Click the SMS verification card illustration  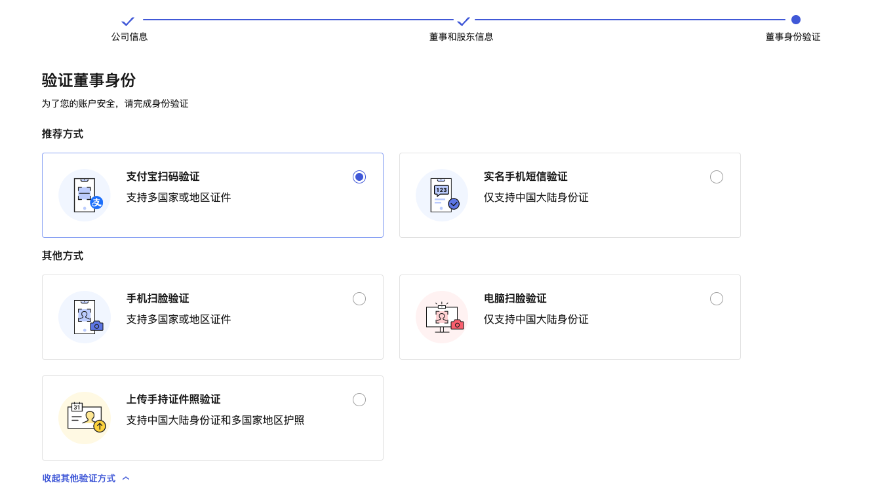[x=442, y=195]
